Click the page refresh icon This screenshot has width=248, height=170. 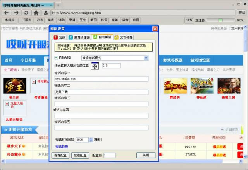click(26, 12)
